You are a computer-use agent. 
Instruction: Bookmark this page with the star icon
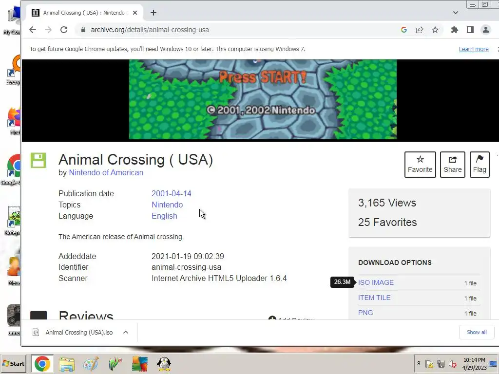coord(435,30)
